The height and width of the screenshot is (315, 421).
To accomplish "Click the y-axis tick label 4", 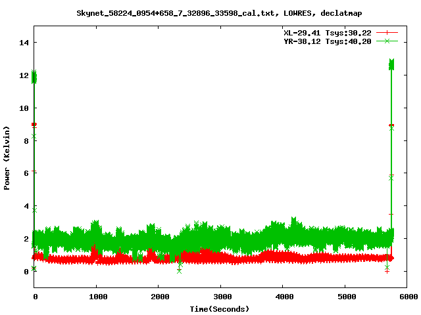I will click(26, 206).
